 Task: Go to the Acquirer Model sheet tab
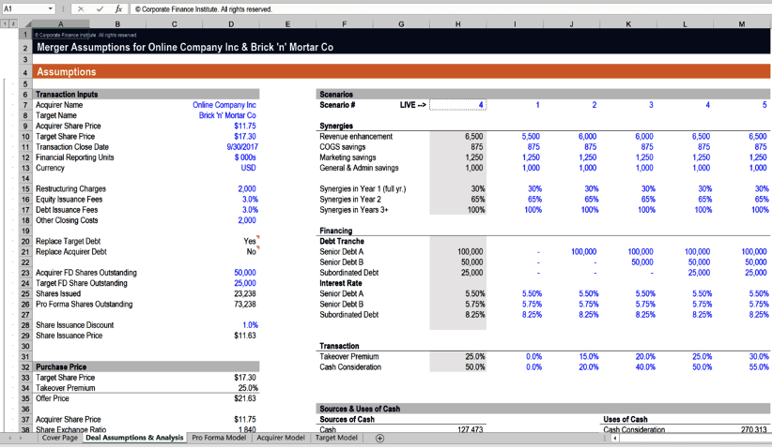pyautogui.click(x=282, y=438)
